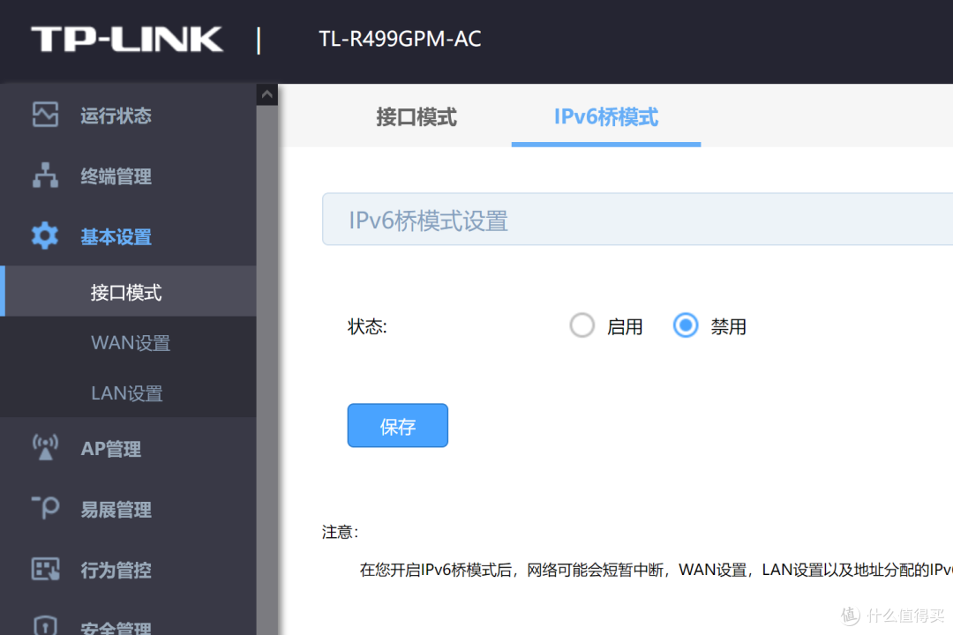Open WAN设置 from the sidebar
This screenshot has height=635, width=953.
(x=130, y=342)
